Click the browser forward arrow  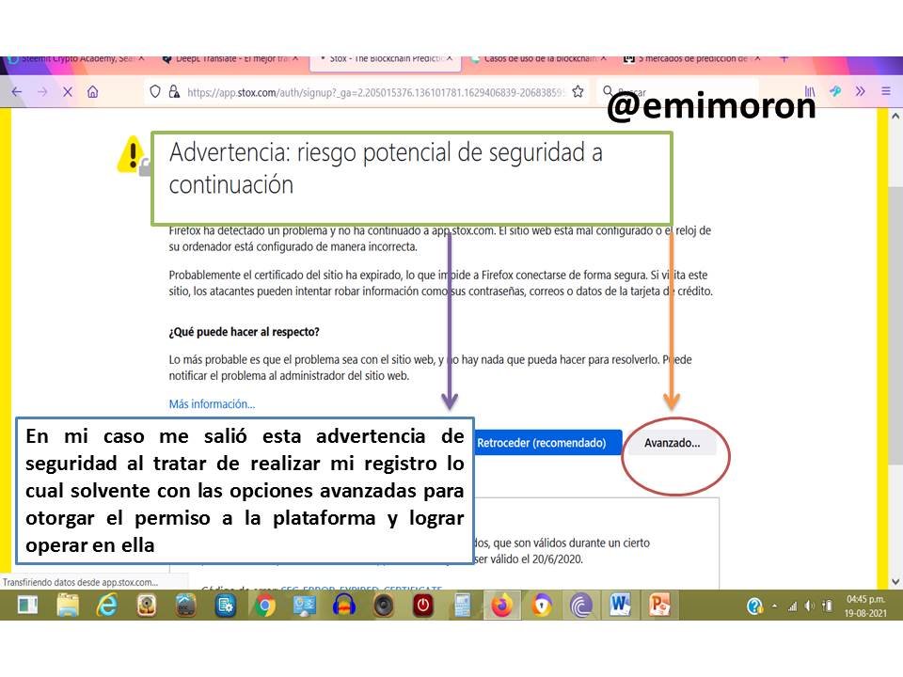coord(42,91)
